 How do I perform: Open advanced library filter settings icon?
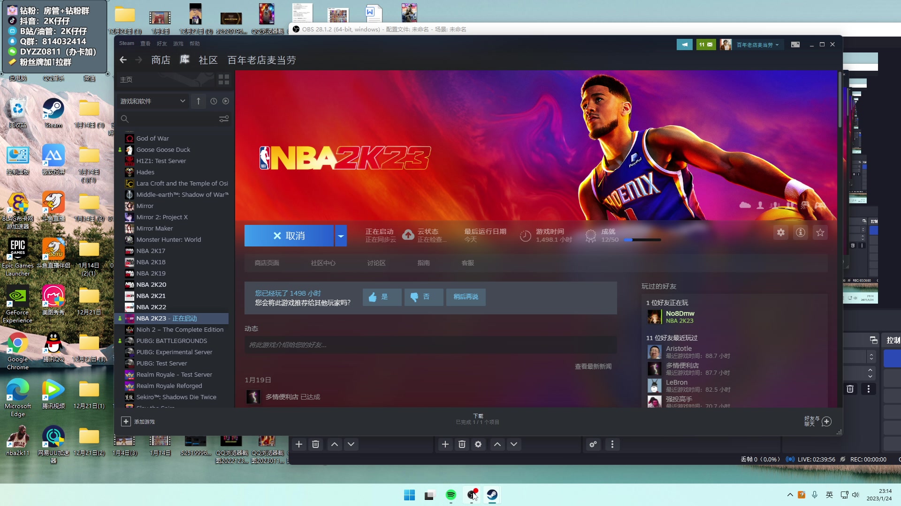(224, 119)
